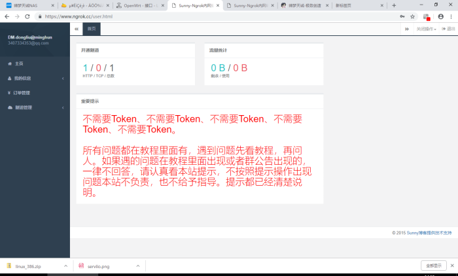The height and width of the screenshot is (276, 458).
Task: Click the 全部显示 downloads button
Action: tap(434, 266)
